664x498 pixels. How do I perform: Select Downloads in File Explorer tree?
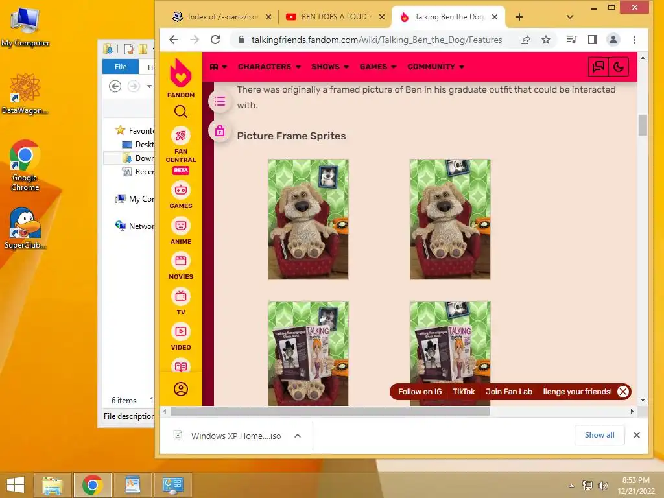pyautogui.click(x=139, y=158)
